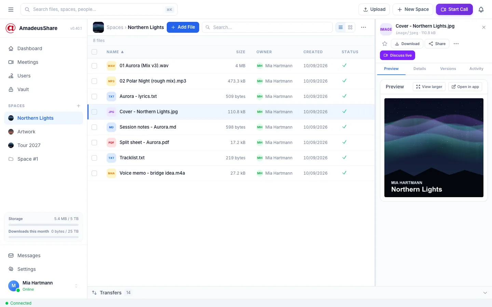Open the Artwork space

coord(43,132)
